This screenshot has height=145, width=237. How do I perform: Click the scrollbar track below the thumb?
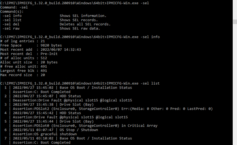(x=235, y=84)
